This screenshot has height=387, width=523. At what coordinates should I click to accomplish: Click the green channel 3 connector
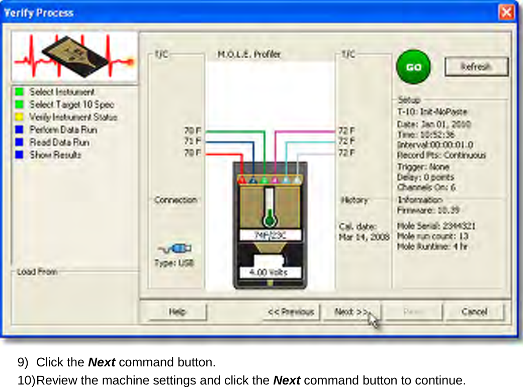click(x=264, y=180)
